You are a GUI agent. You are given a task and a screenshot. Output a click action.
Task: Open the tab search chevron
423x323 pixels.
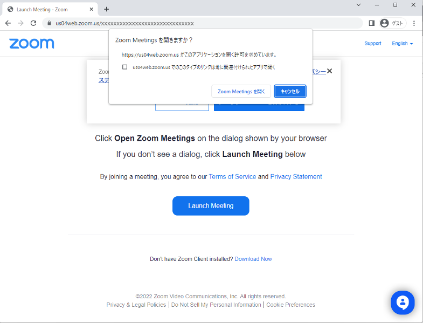358,5
